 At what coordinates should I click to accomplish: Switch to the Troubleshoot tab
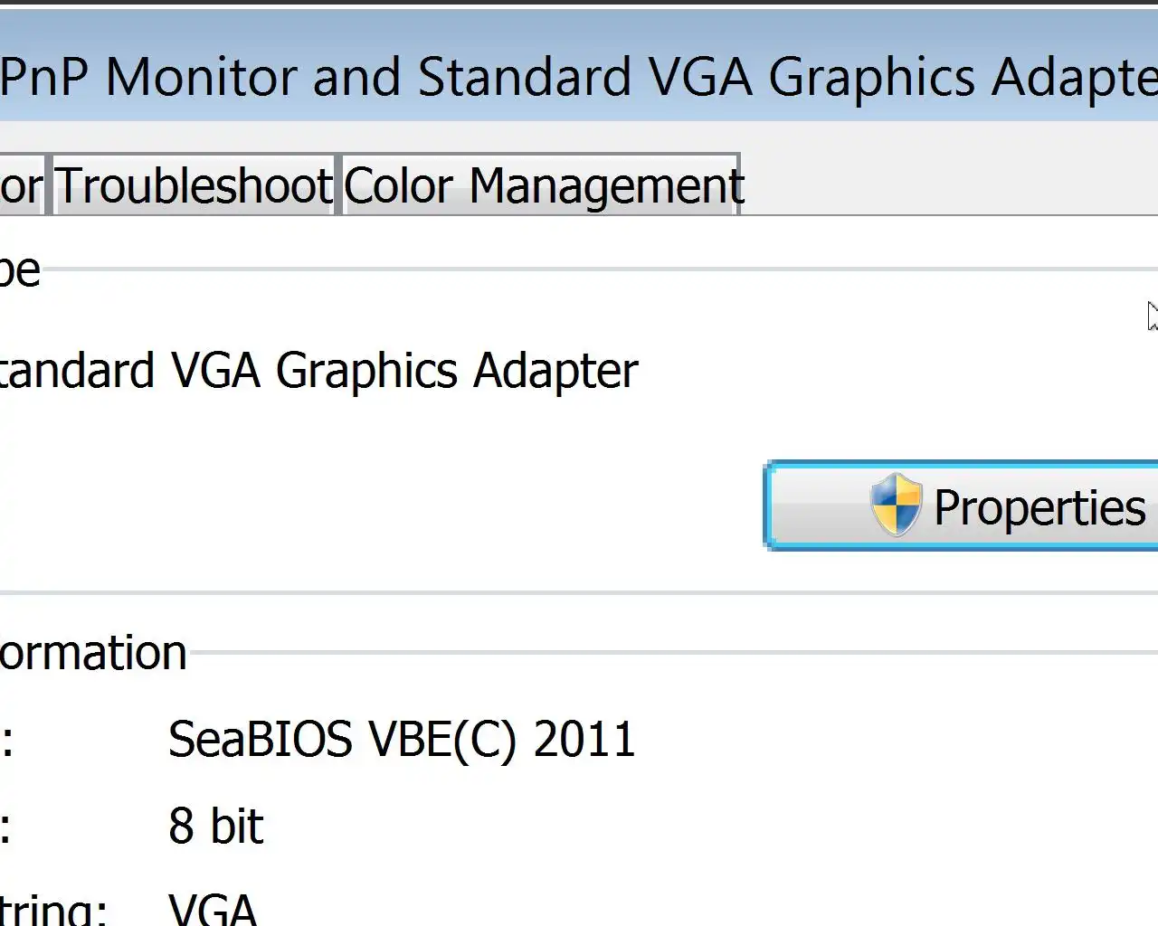click(194, 186)
